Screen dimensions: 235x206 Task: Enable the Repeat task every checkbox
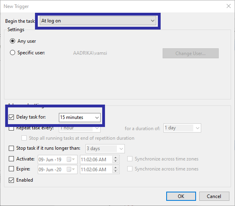(x=12, y=128)
